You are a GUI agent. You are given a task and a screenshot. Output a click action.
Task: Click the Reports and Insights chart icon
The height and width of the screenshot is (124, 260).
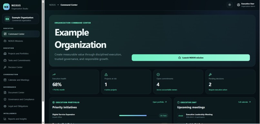[5, 119]
